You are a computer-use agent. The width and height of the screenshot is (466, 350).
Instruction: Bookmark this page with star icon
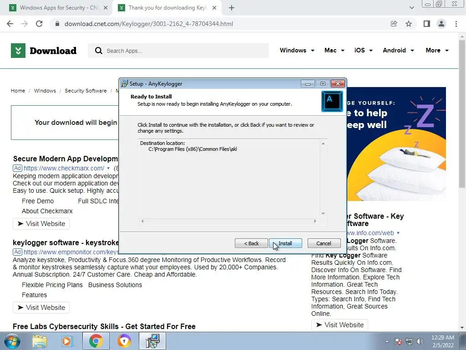[409, 24]
